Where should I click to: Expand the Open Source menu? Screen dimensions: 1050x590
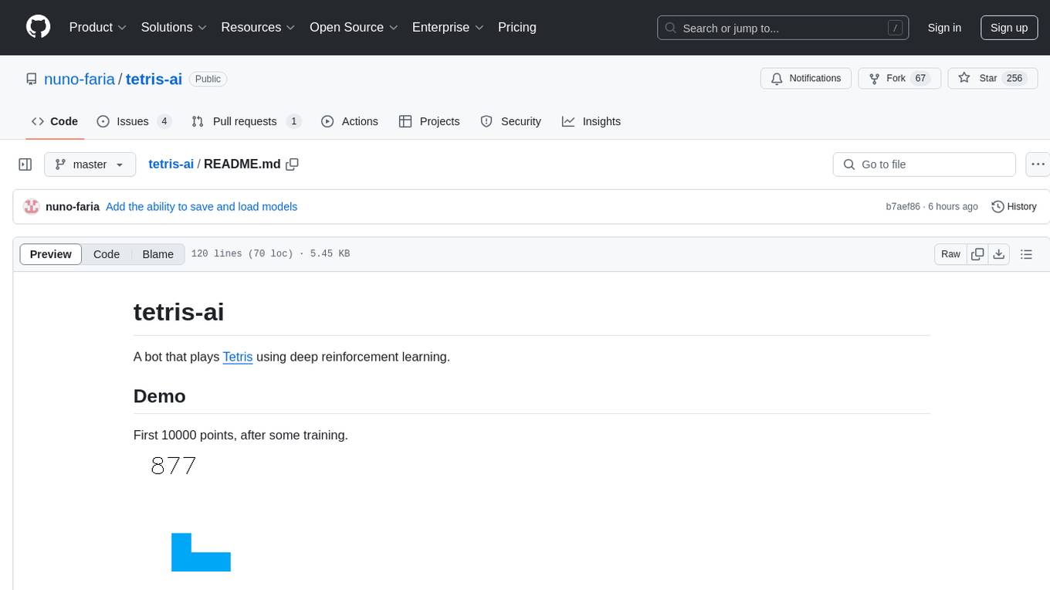point(354,27)
